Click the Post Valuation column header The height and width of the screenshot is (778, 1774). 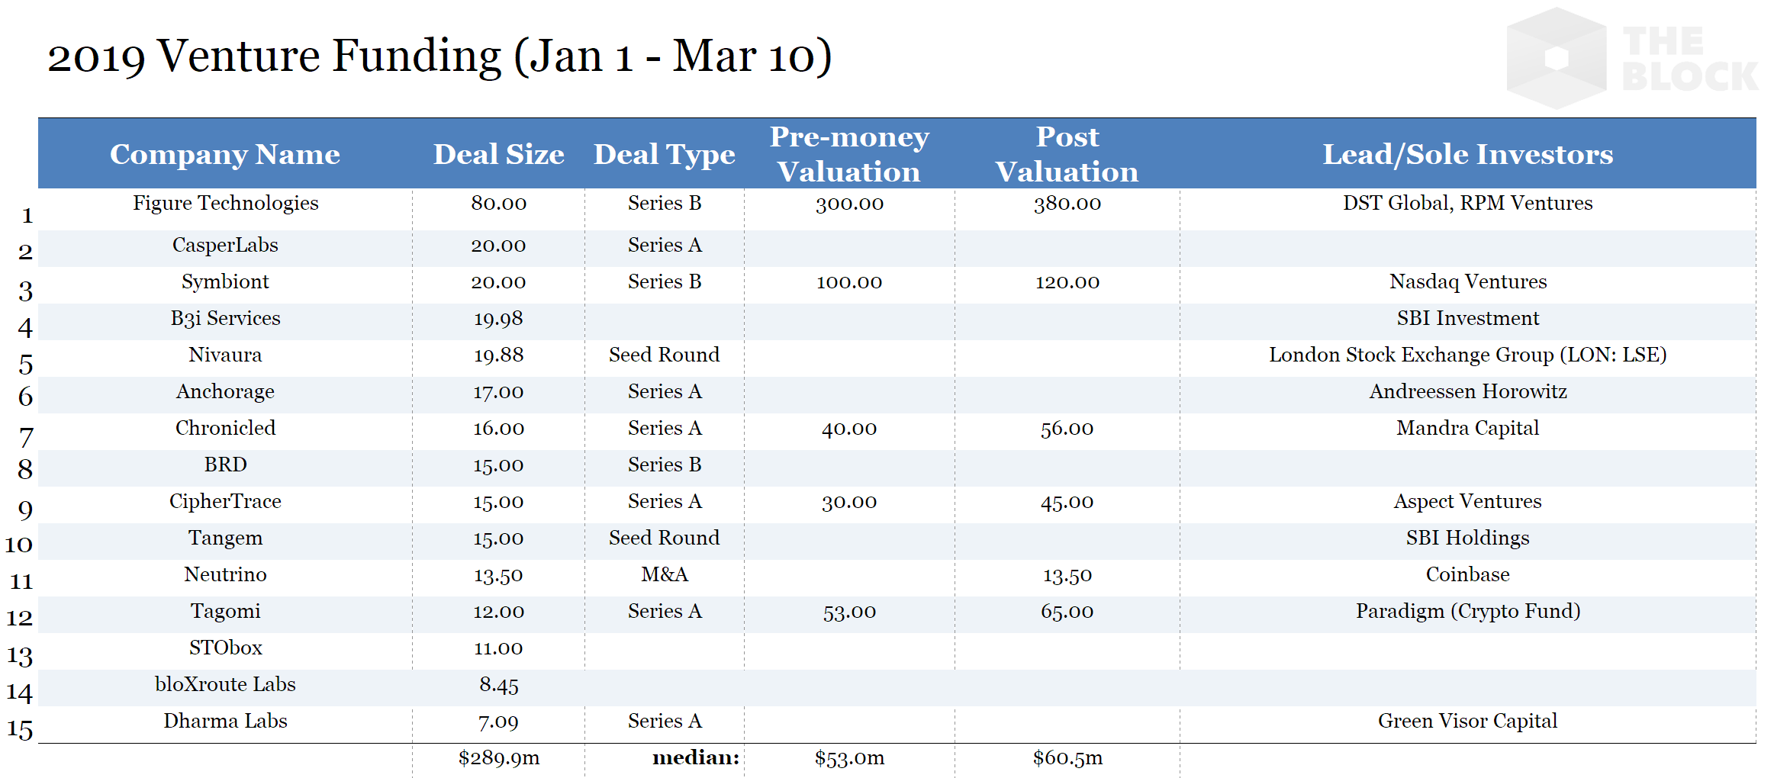click(1067, 154)
